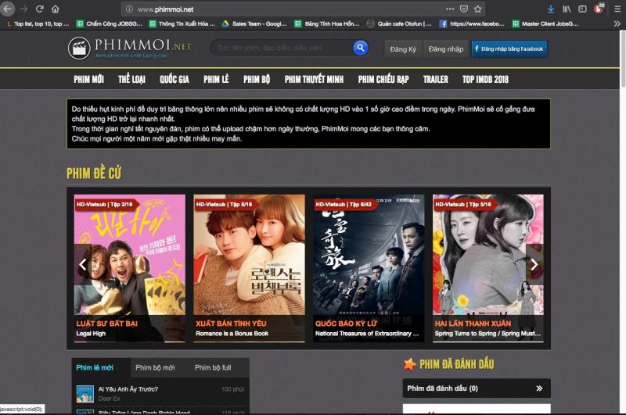
Task: Reload the page with the refresh icon
Action: coord(38,9)
